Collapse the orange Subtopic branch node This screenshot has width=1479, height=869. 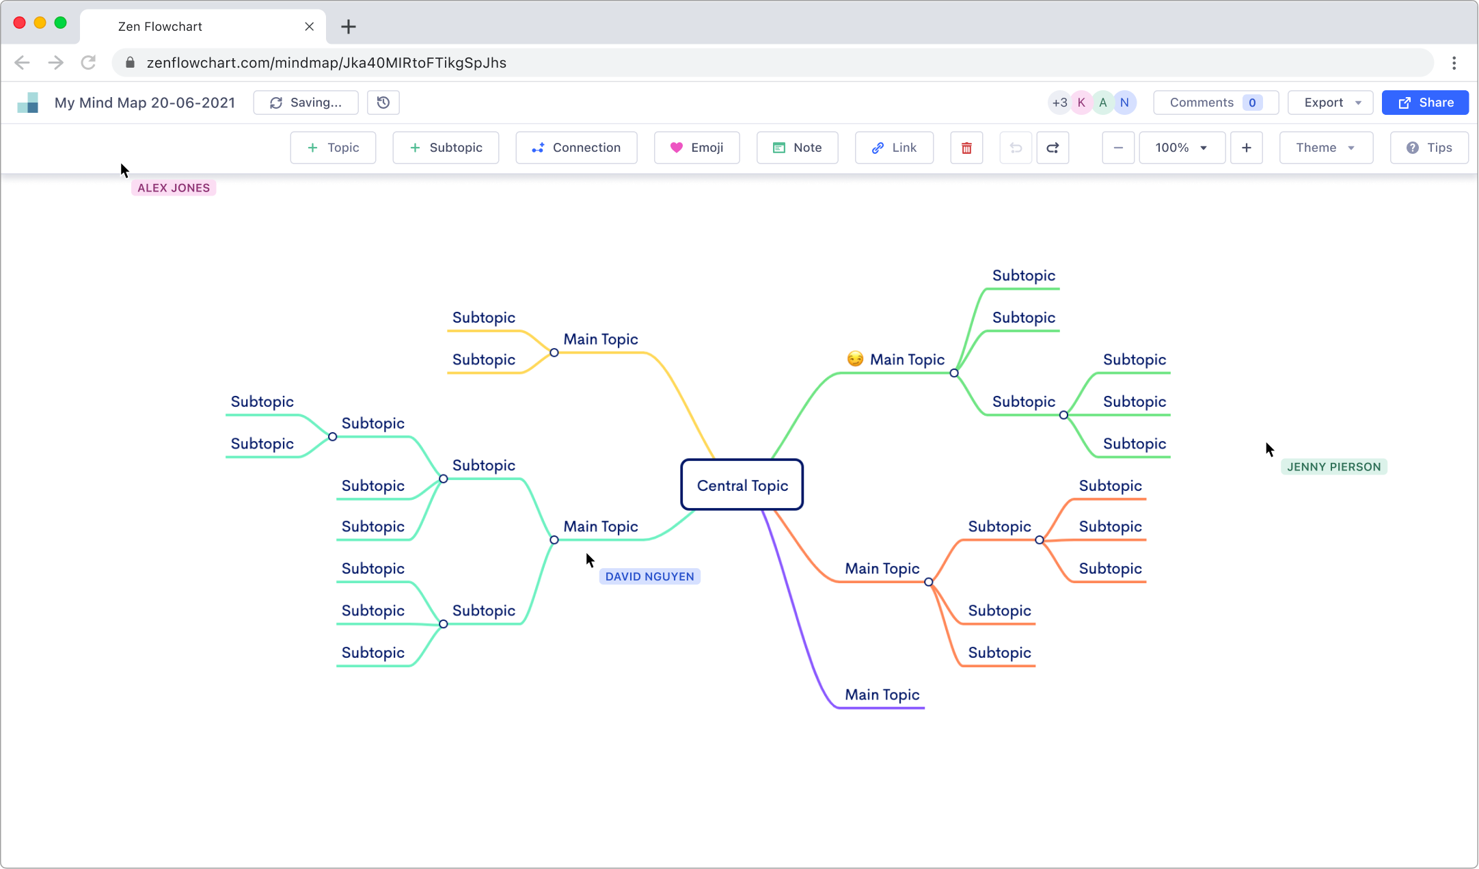coord(1040,539)
